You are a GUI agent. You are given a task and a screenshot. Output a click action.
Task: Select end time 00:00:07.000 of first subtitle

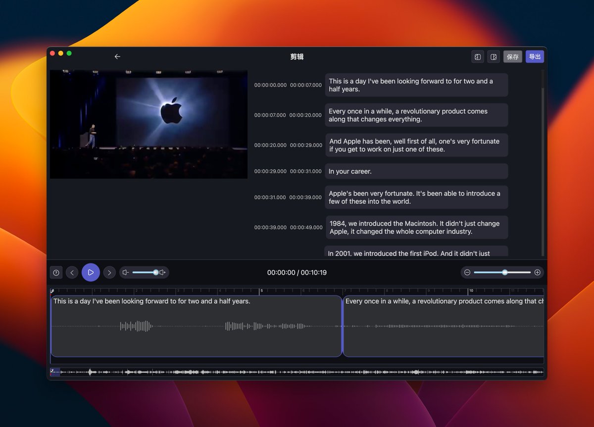(x=306, y=85)
